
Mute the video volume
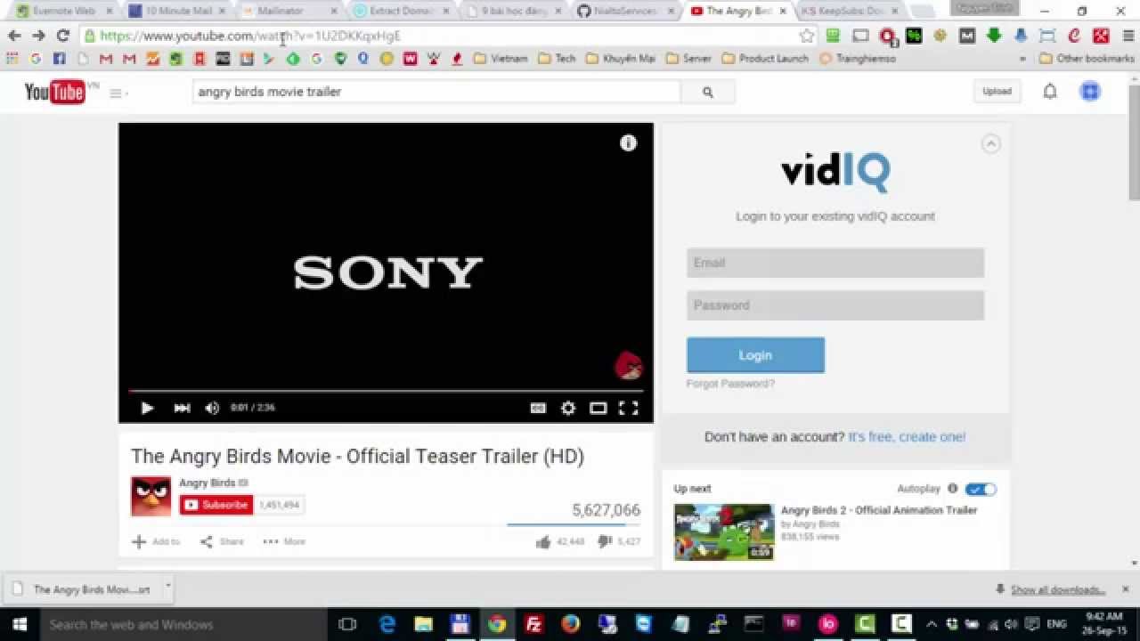[x=212, y=408]
